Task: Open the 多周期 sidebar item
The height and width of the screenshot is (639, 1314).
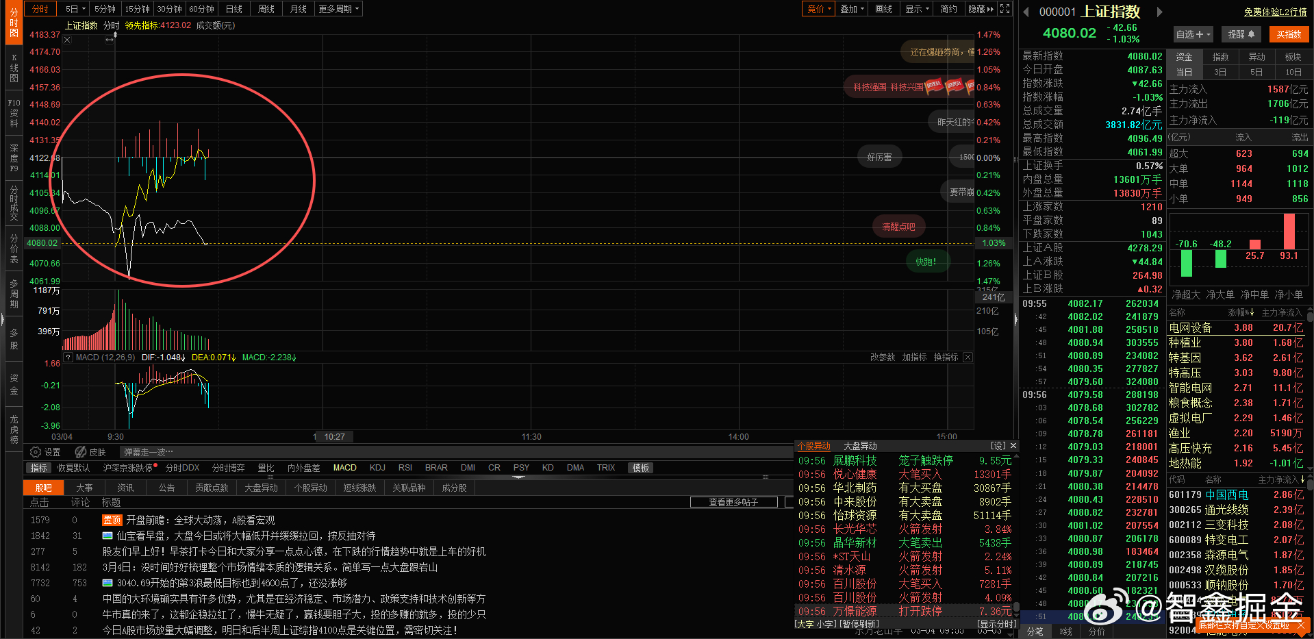Action: [14, 294]
